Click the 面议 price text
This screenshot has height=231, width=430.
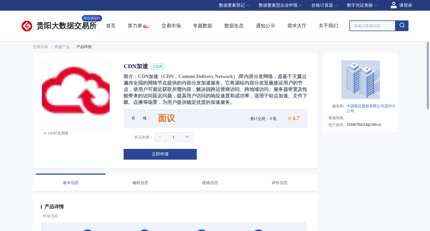click(x=166, y=118)
